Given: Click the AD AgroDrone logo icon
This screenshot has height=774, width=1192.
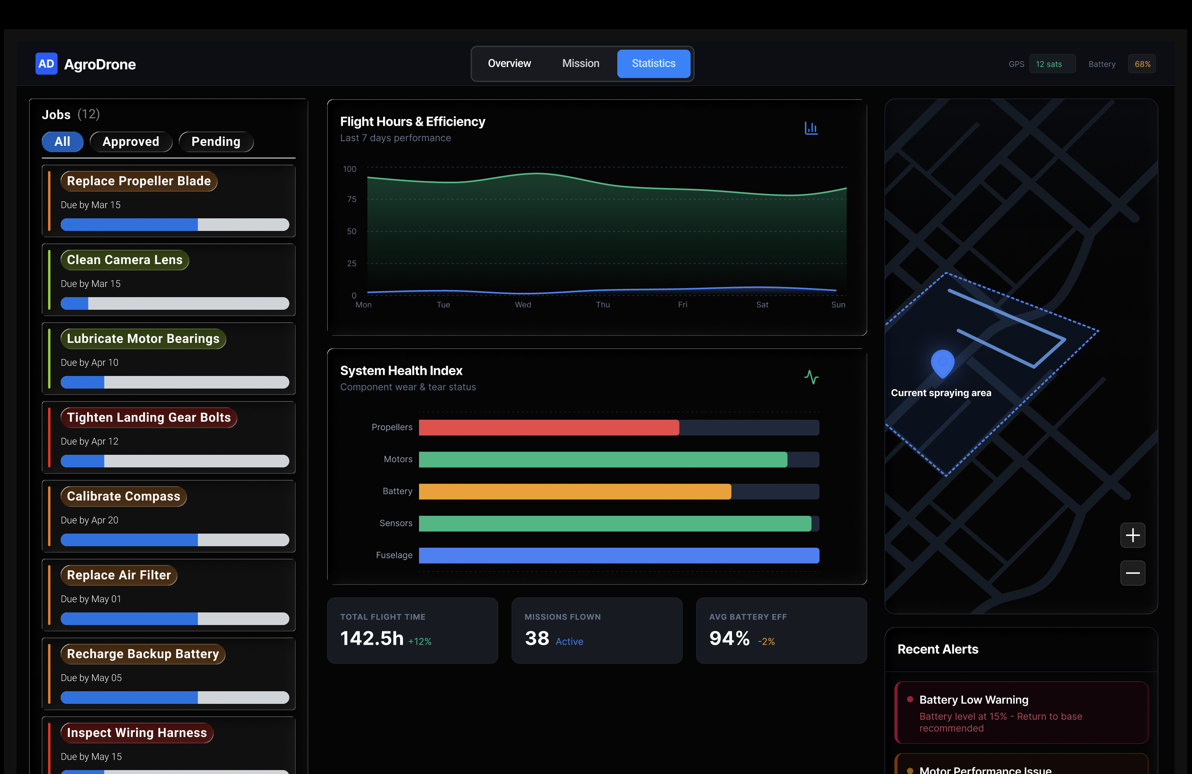Looking at the screenshot, I should pyautogui.click(x=46, y=63).
